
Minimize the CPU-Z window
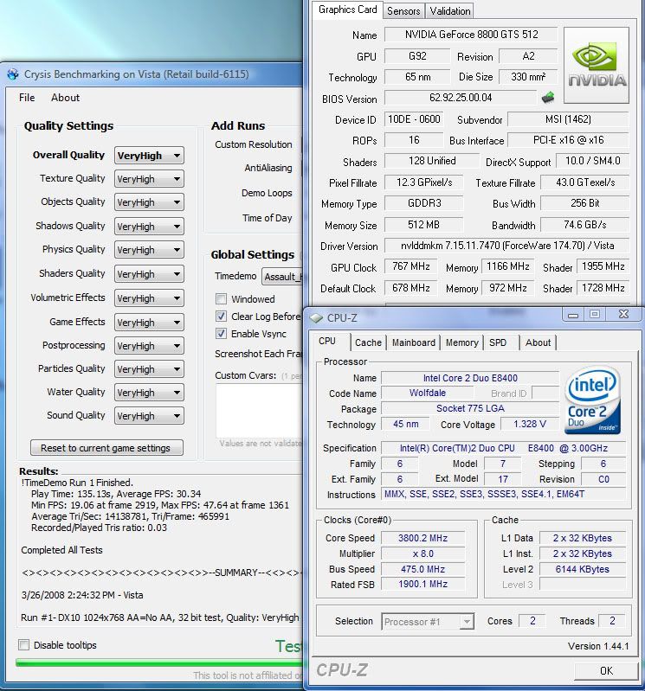572,315
